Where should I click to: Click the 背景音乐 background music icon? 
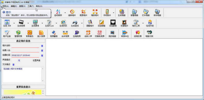point(30,34)
